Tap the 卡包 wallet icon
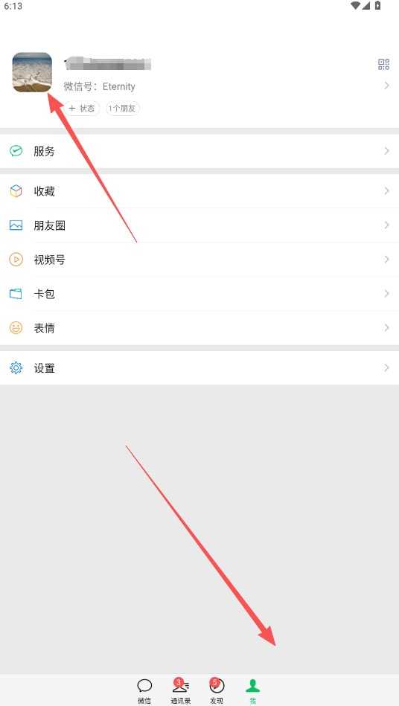This screenshot has height=706, width=399. point(16,294)
